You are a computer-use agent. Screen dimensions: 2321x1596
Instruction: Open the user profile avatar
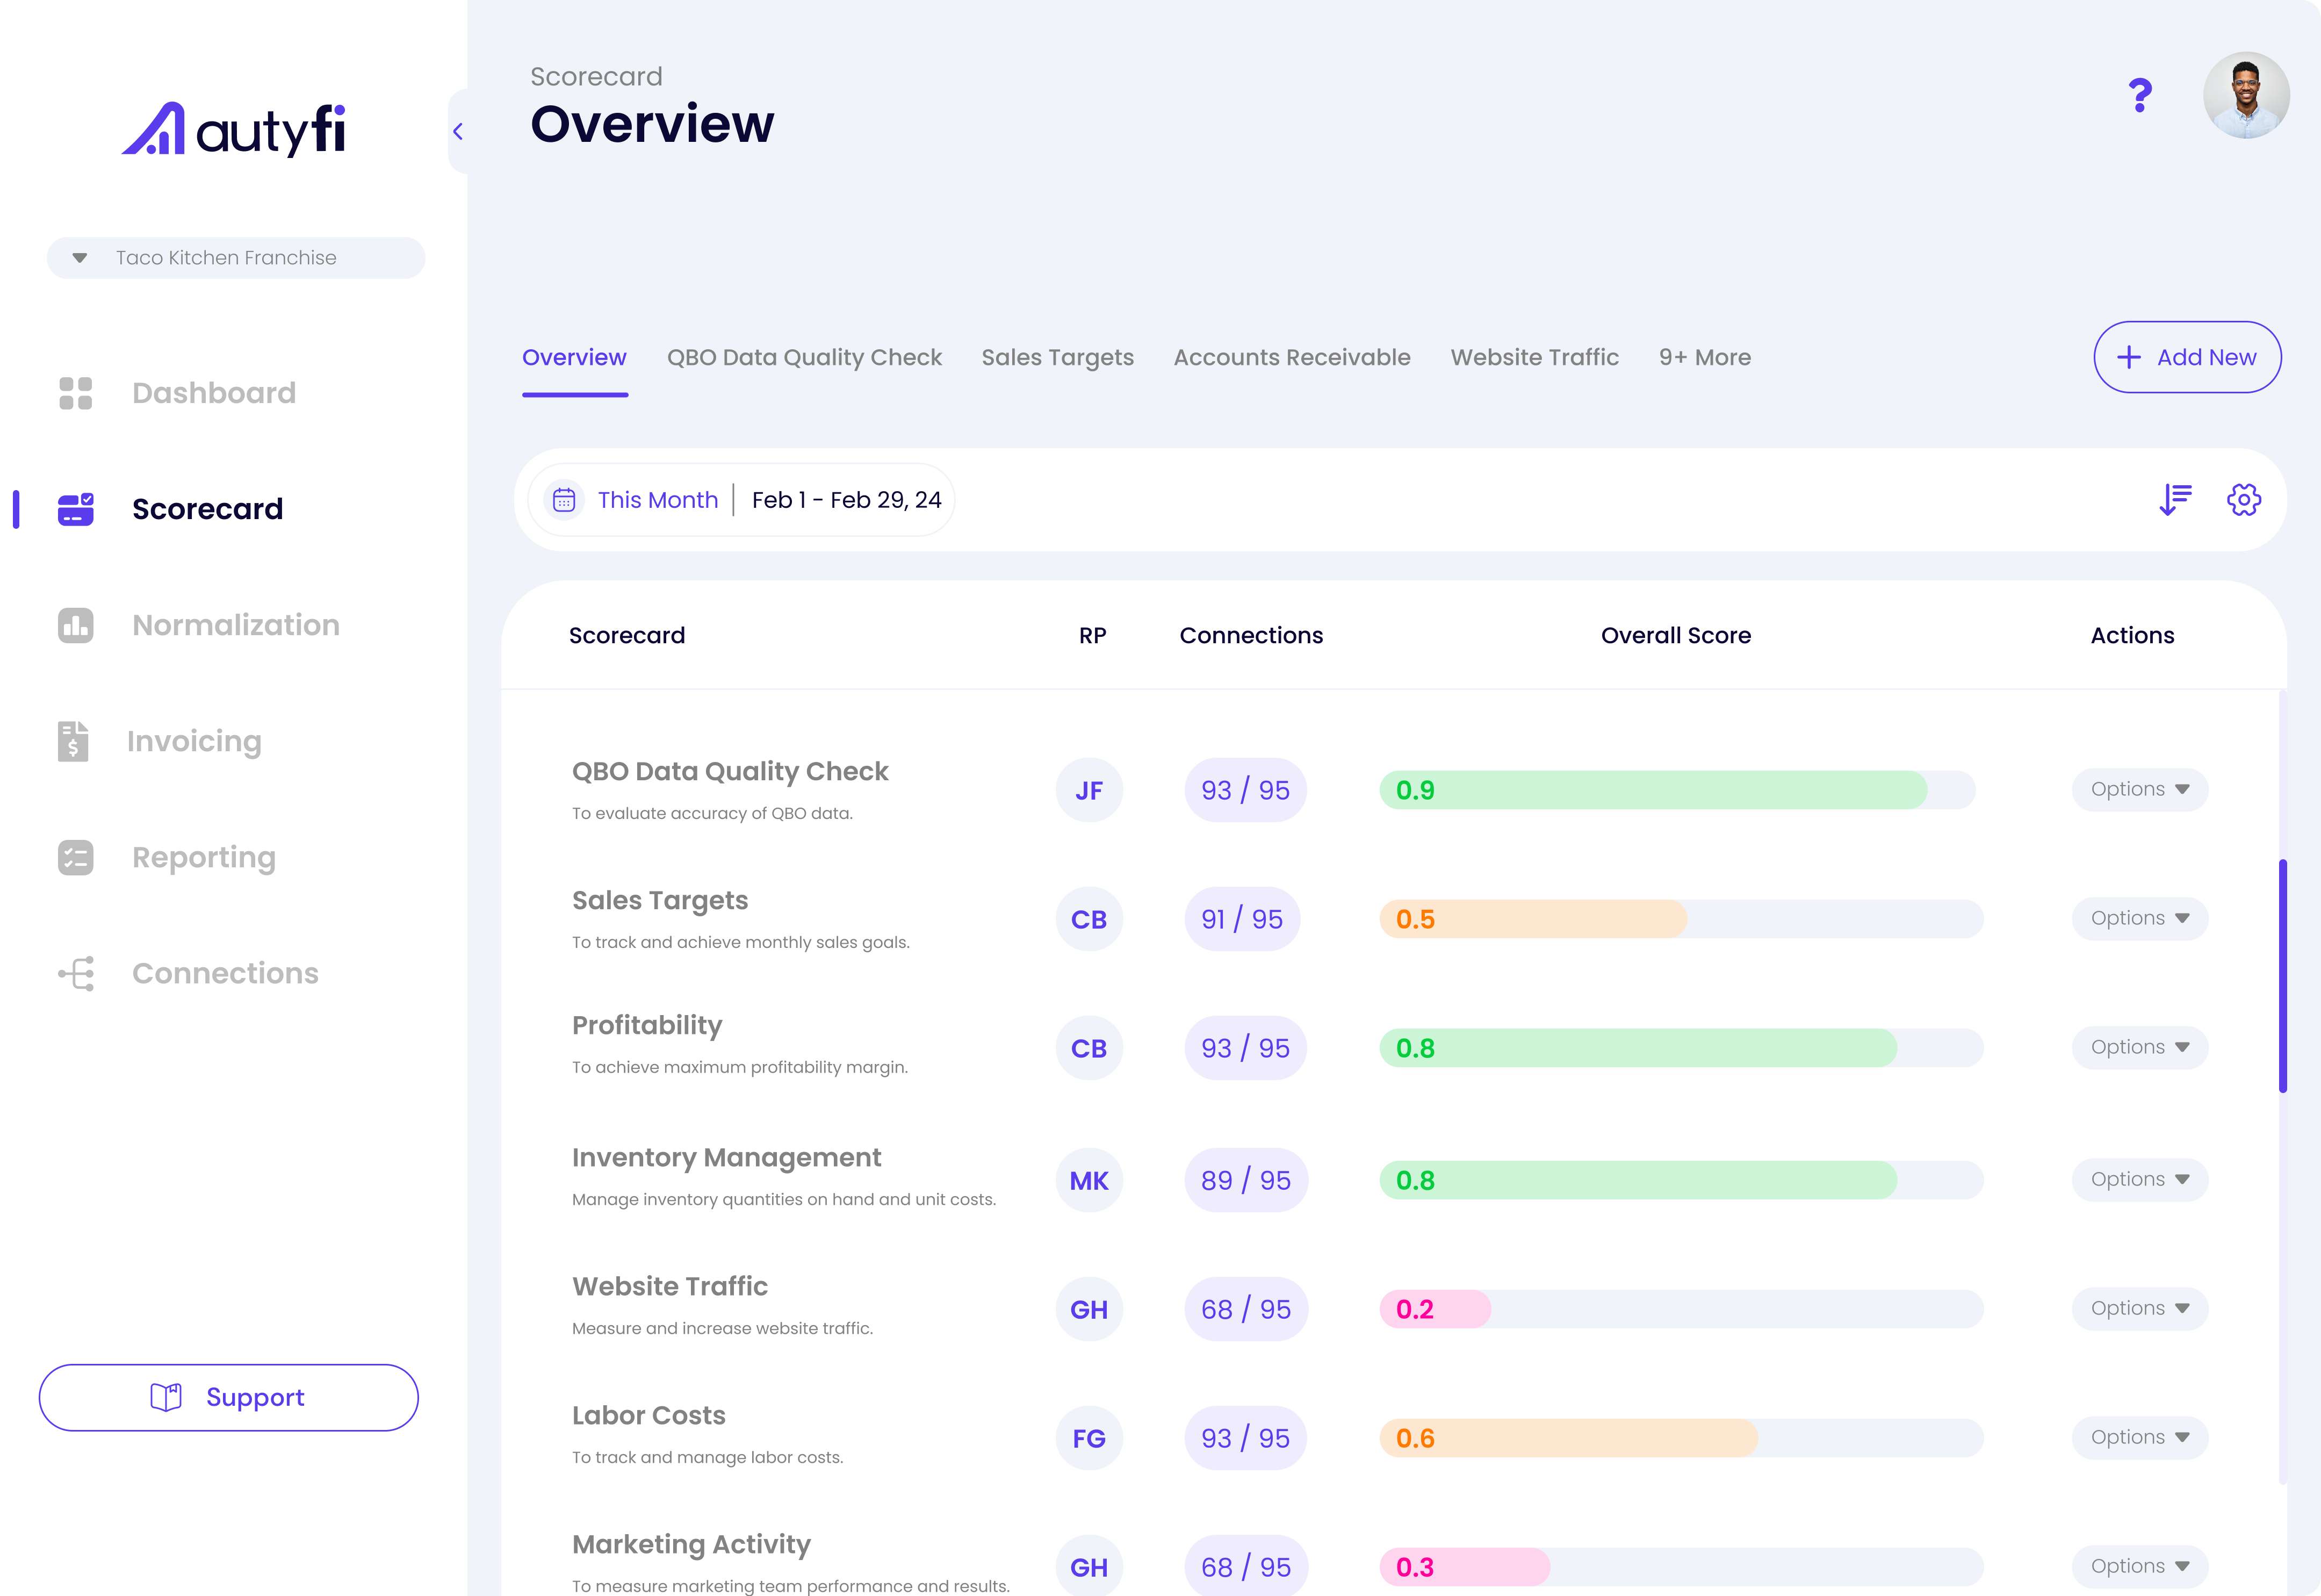click(x=2246, y=95)
